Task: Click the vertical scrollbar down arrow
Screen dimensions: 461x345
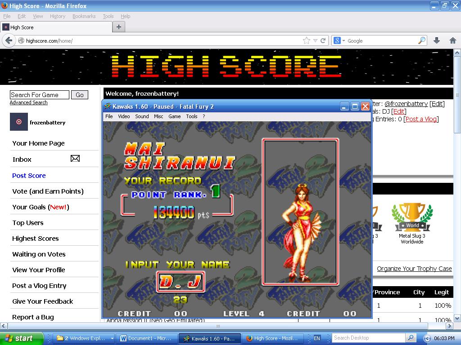Action: click(457, 318)
